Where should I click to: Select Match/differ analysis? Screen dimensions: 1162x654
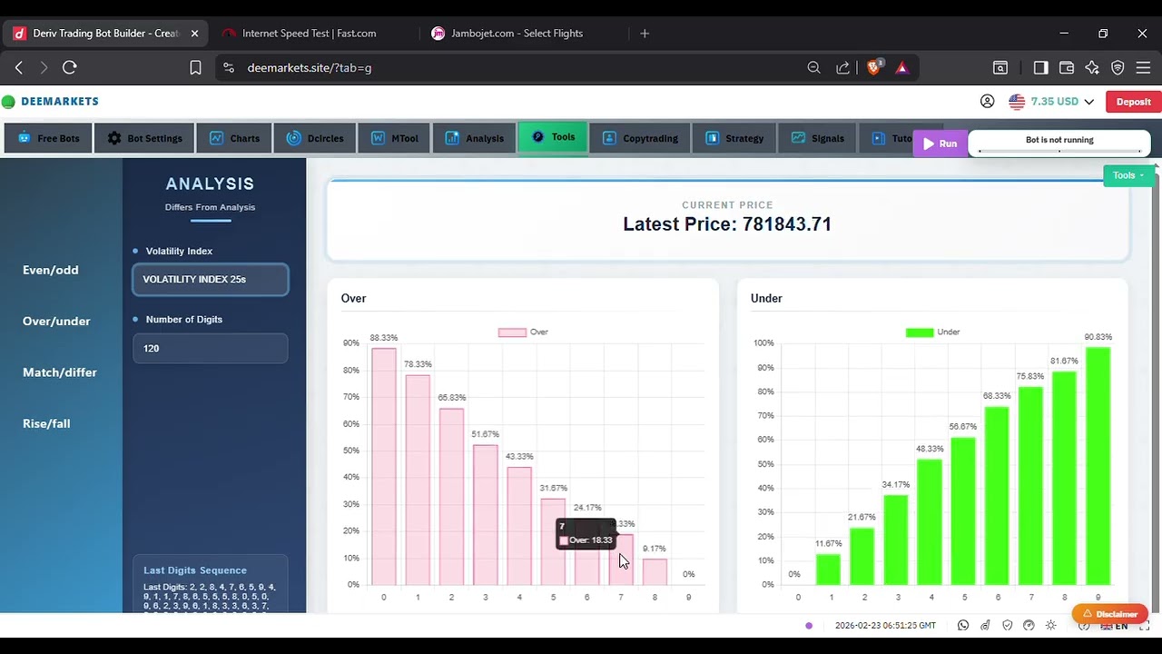[x=60, y=372]
